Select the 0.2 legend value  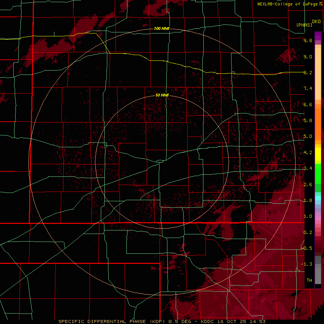308,233
